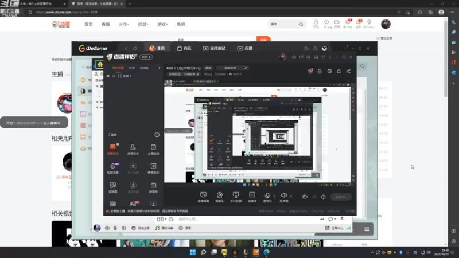Open Douyu 关注 follow heart icon
Screen dimensions: 459x258
coord(326,24)
